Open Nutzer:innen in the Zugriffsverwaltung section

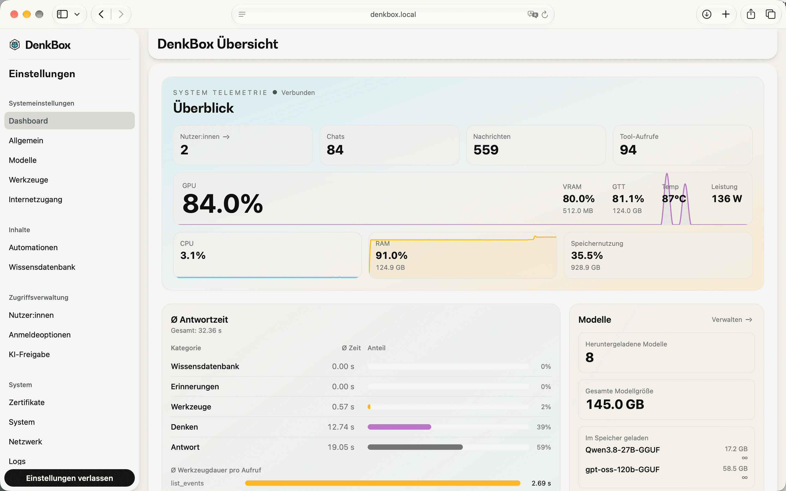coord(31,315)
